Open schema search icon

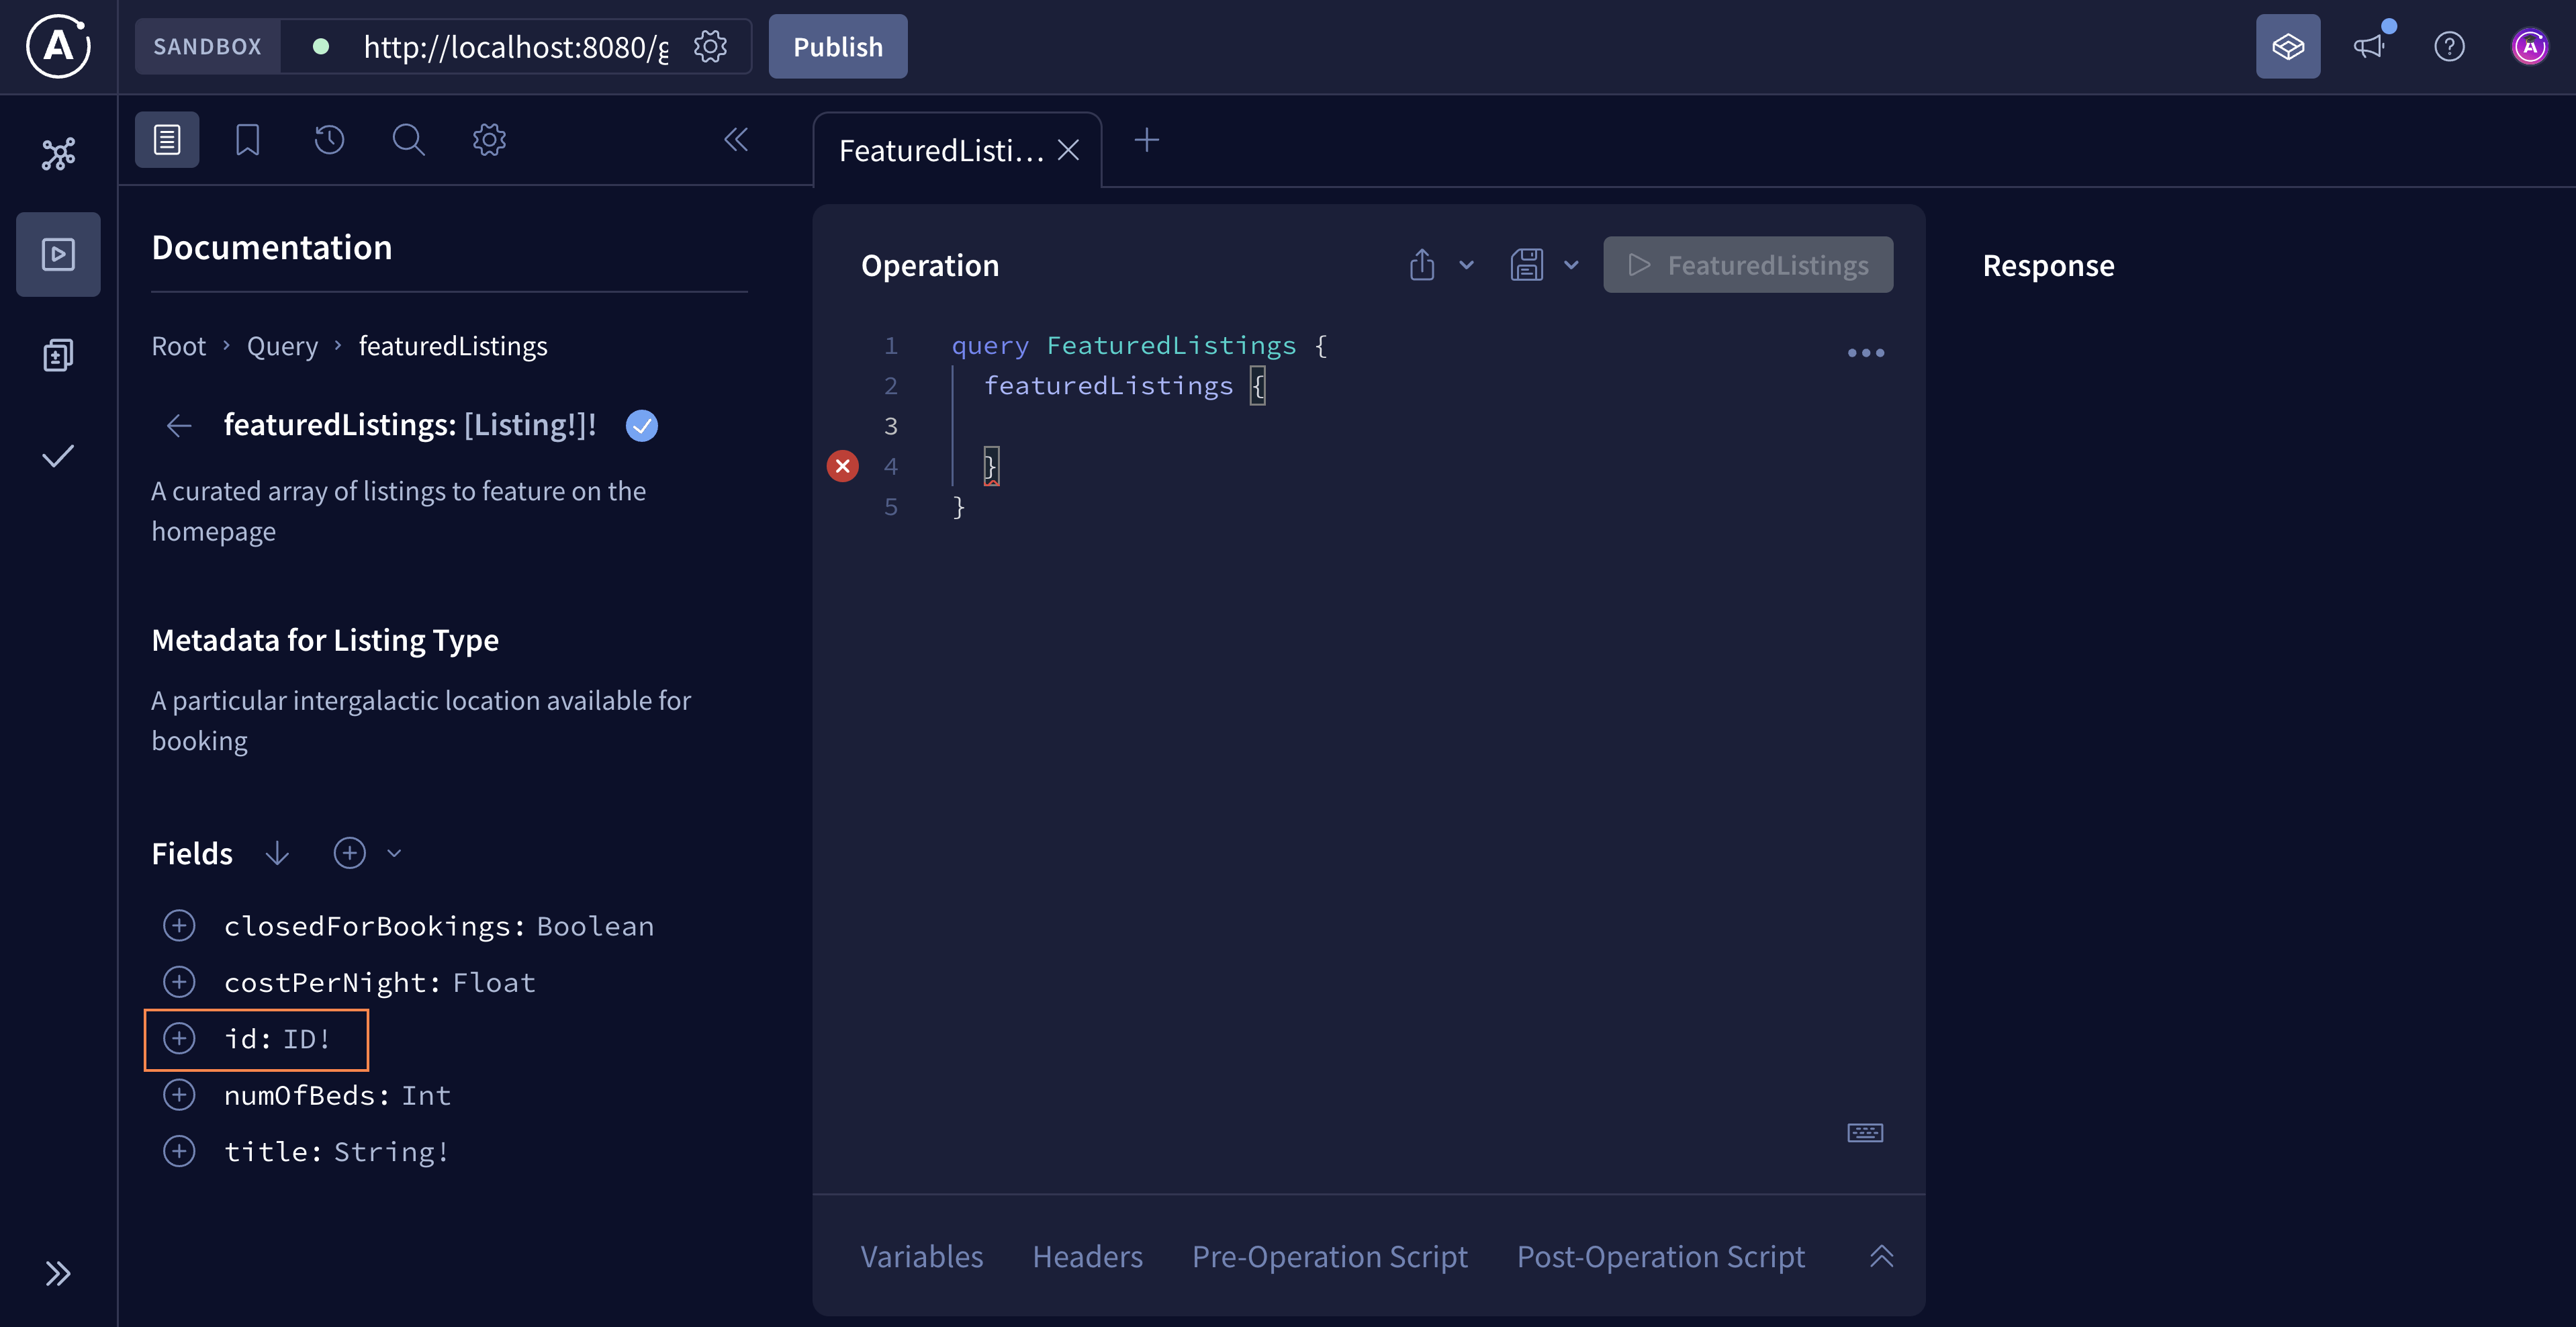(x=408, y=139)
